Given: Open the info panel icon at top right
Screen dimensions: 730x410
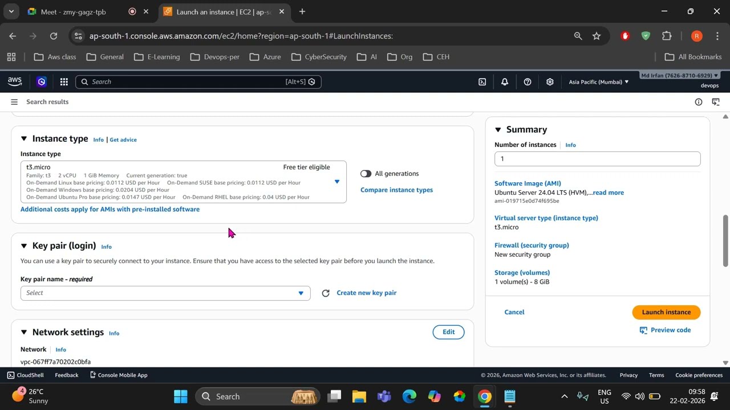Looking at the screenshot, I should pos(698,102).
